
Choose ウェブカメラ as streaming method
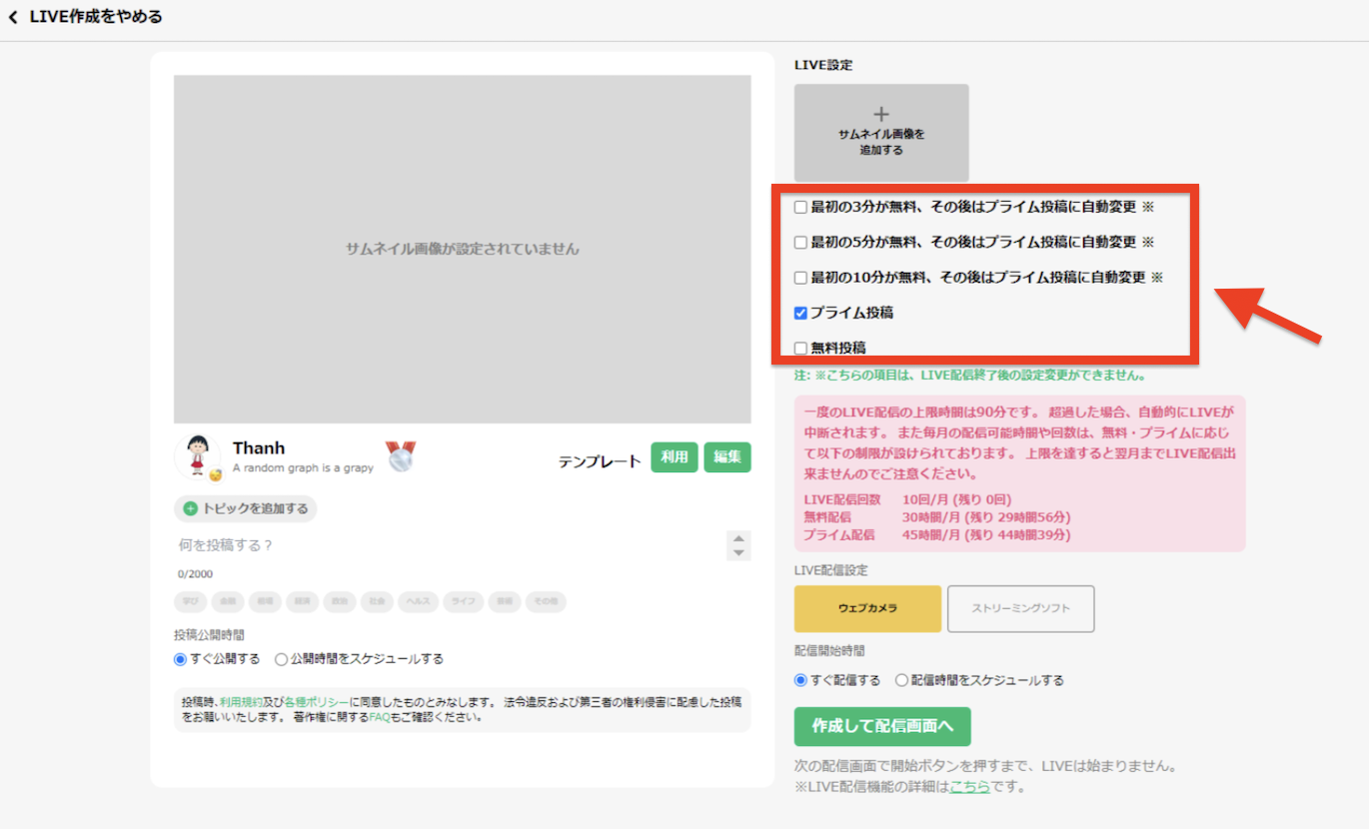(867, 608)
